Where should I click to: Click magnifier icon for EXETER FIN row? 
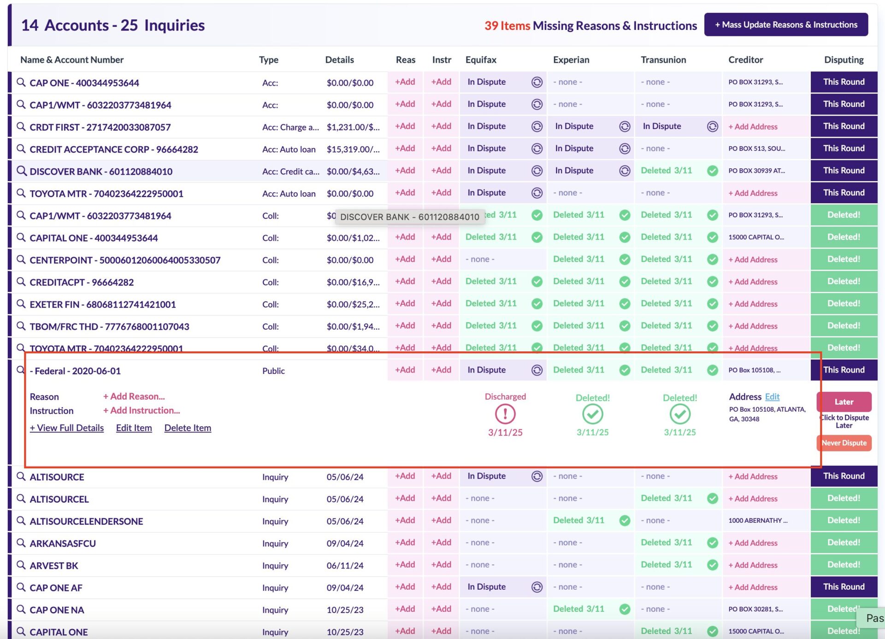point(21,303)
